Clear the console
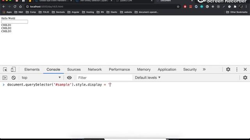Image resolution: width=250 pixels, height=140 pixels. [14, 78]
